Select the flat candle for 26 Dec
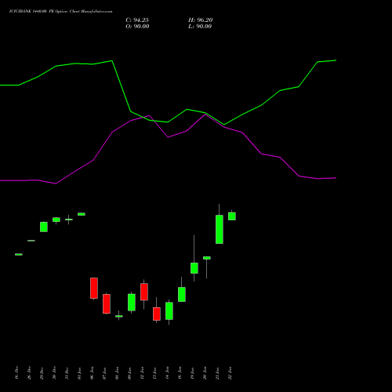 pyautogui.click(x=31, y=241)
